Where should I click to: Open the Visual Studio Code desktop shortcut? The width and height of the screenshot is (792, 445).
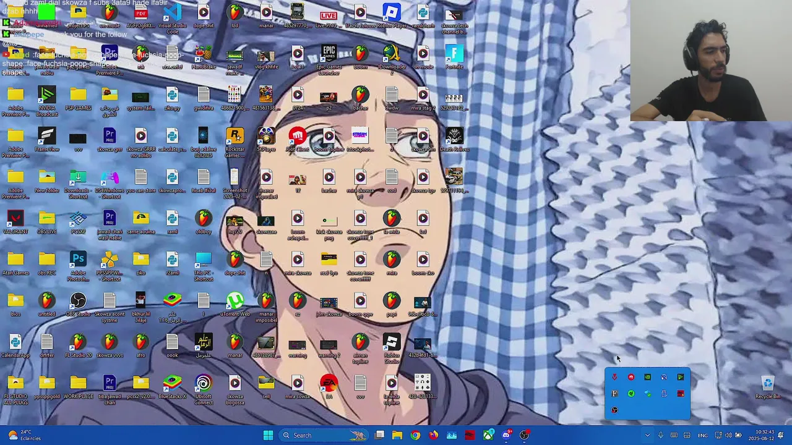tap(172, 19)
